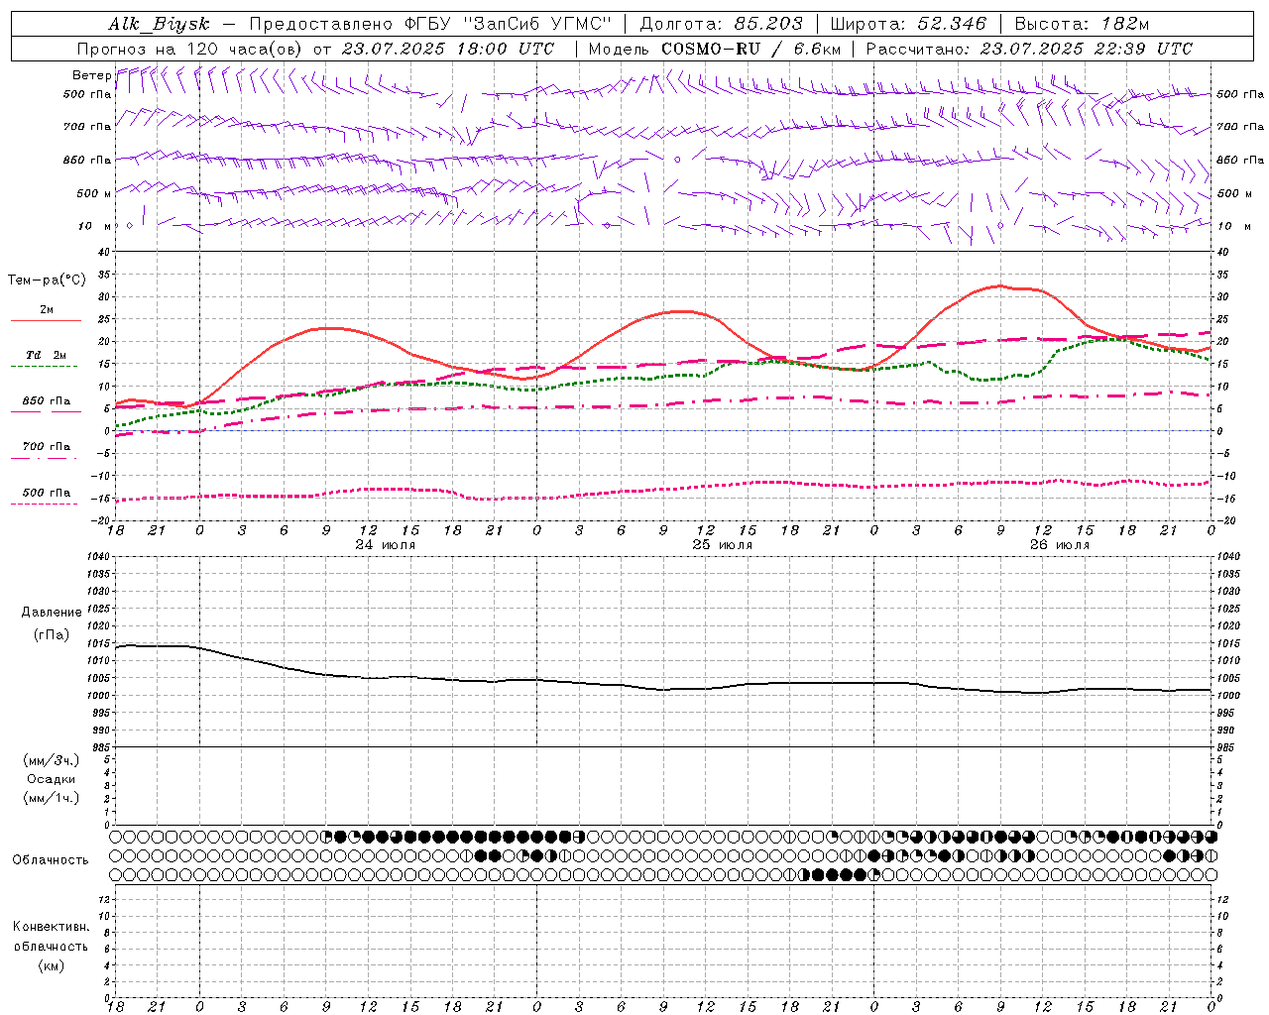Select the provider text ФГБУ "ЗапСиб УГМС"
The width and height of the screenshot is (1269, 1015).
[x=510, y=24]
